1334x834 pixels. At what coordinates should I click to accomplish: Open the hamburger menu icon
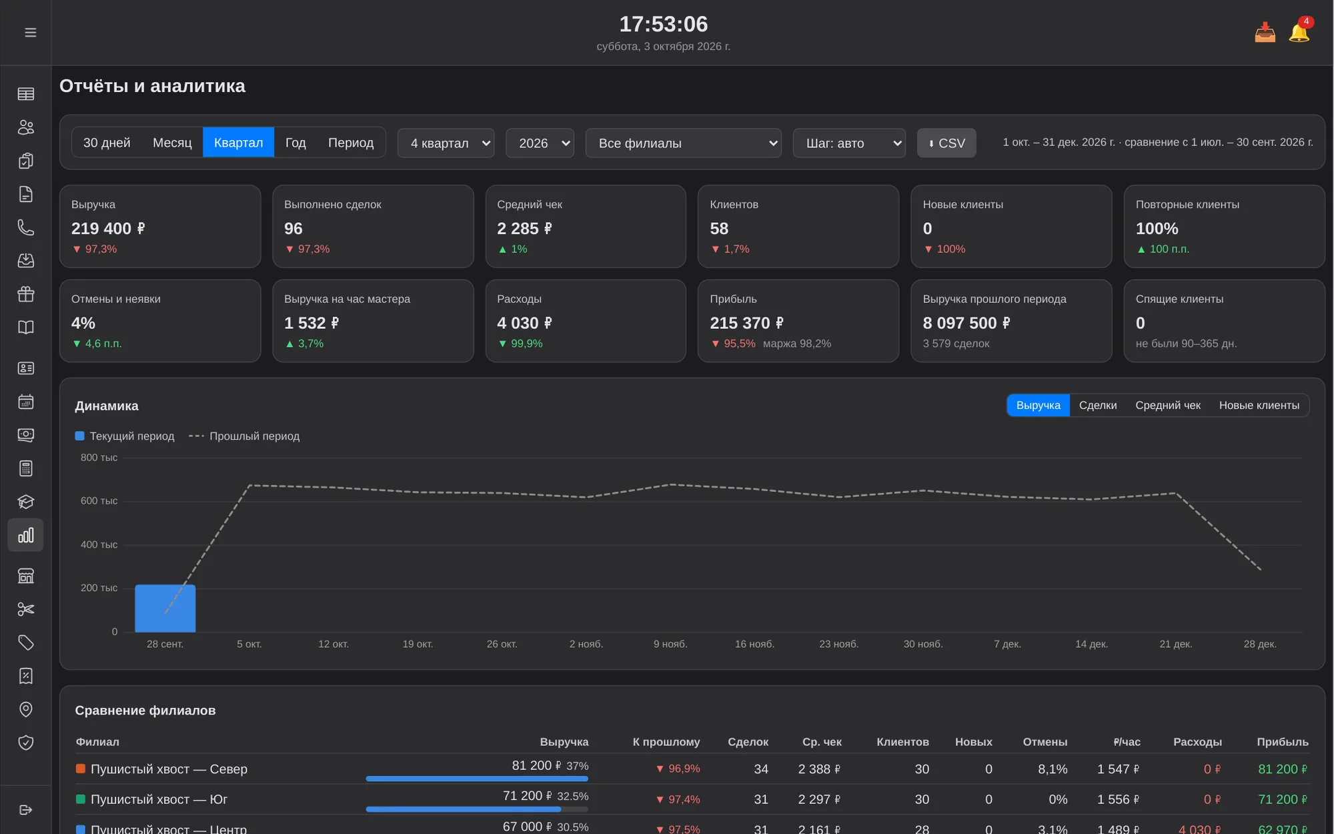point(30,32)
